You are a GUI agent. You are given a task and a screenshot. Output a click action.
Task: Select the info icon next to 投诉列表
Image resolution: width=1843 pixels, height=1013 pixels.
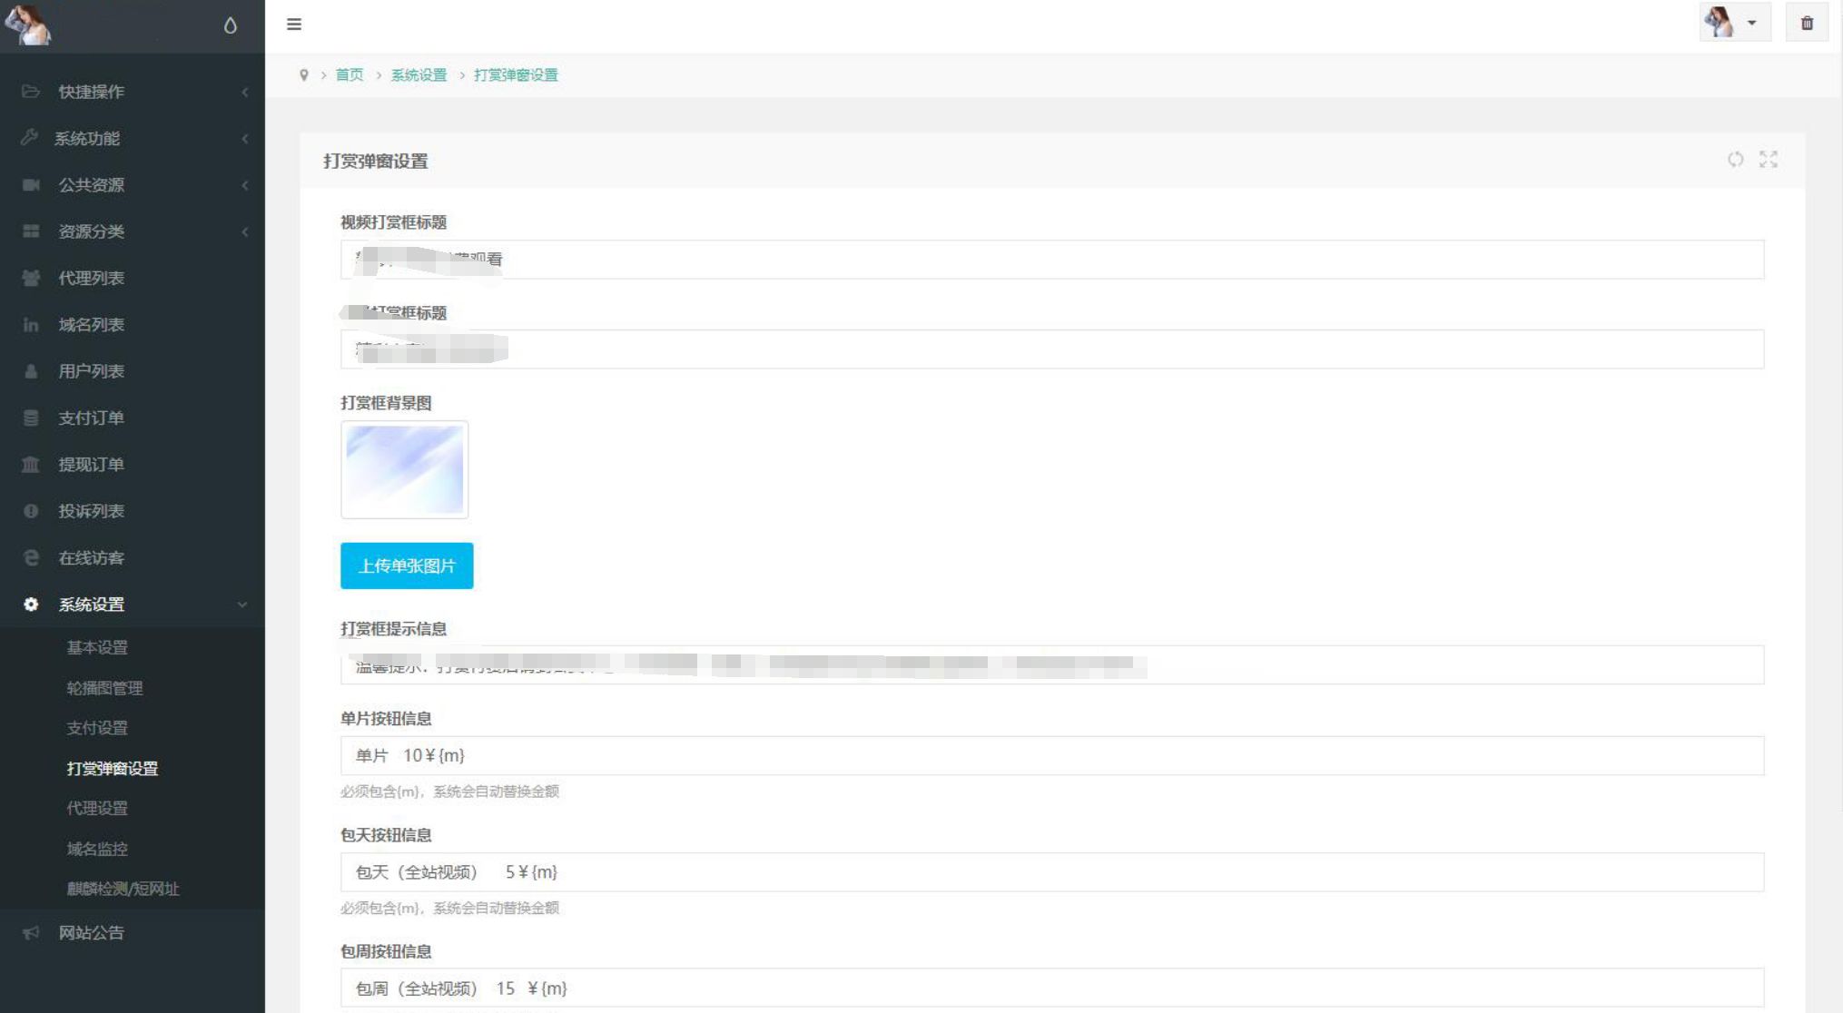click(30, 511)
